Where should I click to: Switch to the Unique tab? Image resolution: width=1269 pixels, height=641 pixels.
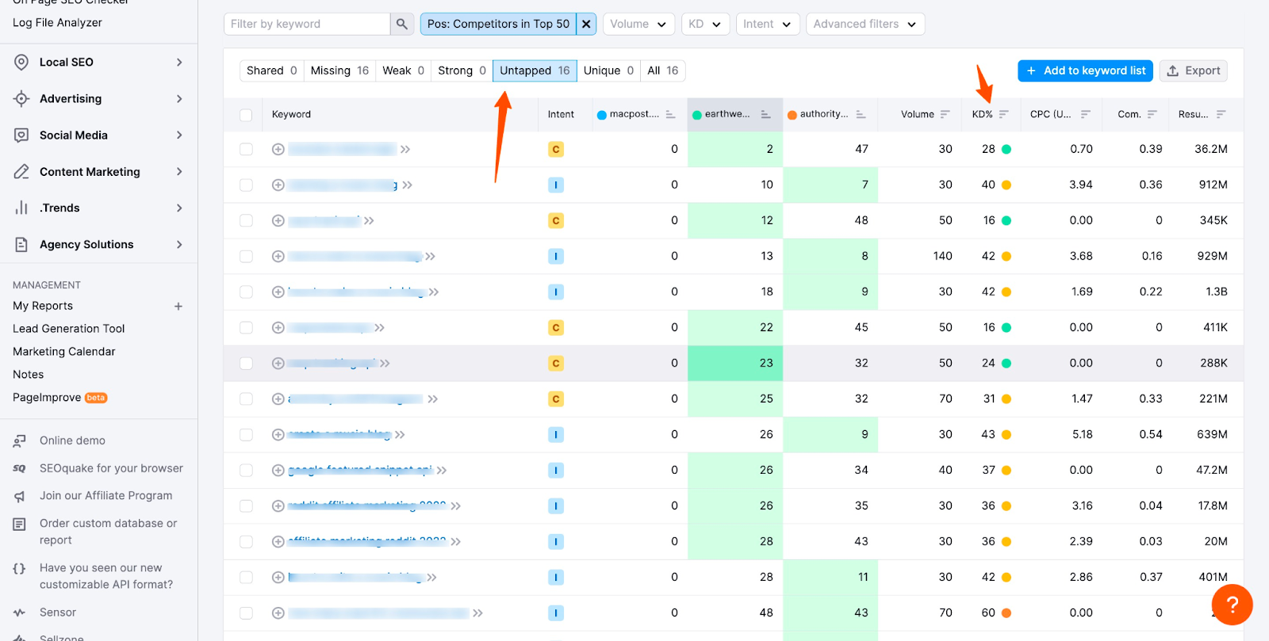point(608,71)
